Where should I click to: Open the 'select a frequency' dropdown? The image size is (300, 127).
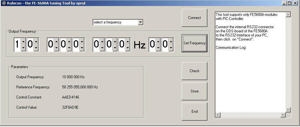(x=141, y=22)
